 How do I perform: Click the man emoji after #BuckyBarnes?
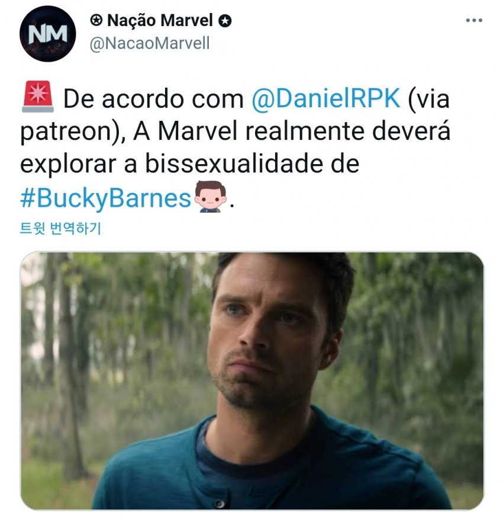(x=210, y=197)
